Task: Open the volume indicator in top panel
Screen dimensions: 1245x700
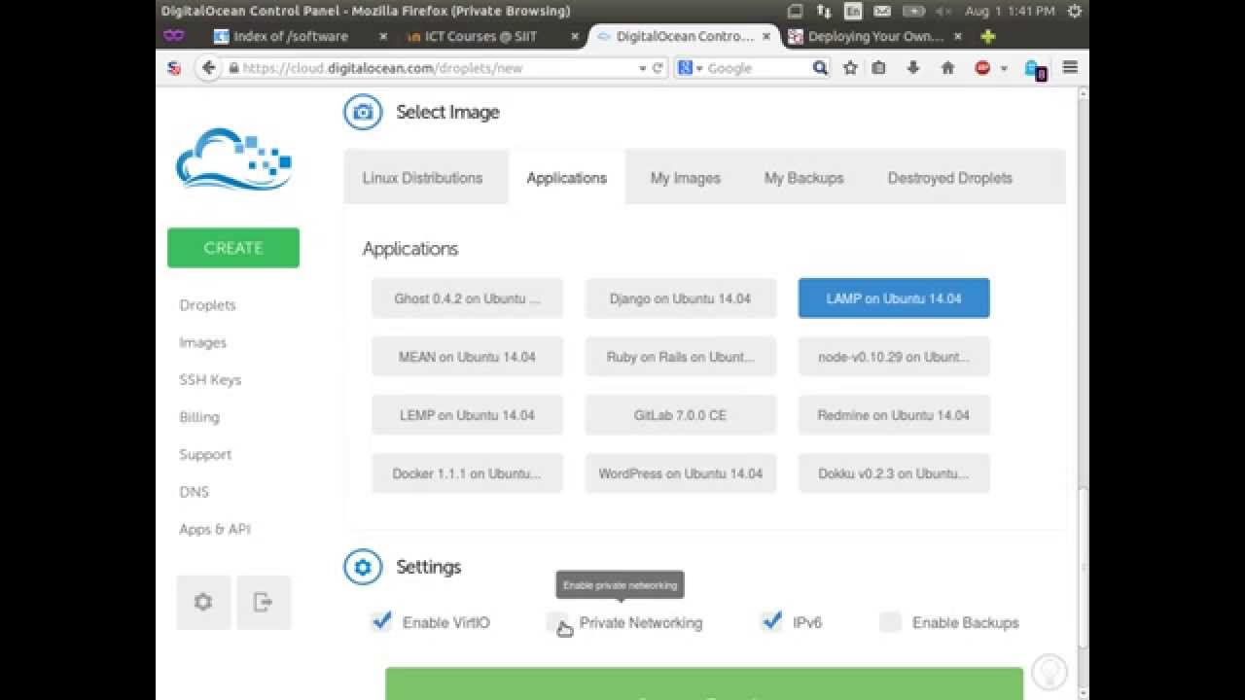Action: tap(943, 11)
